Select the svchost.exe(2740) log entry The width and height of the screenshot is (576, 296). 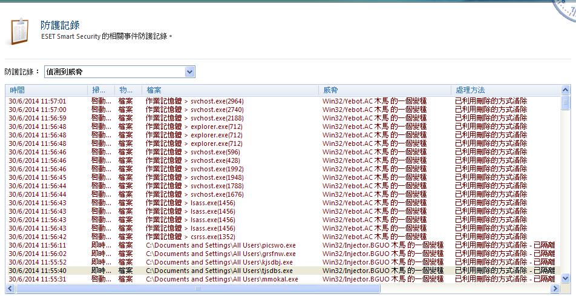pos(283,110)
